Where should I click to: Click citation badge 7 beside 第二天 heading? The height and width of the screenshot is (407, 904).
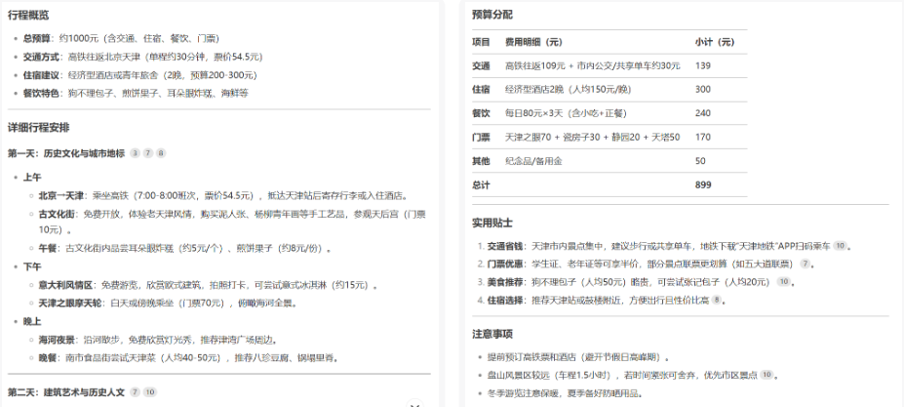coord(135,391)
